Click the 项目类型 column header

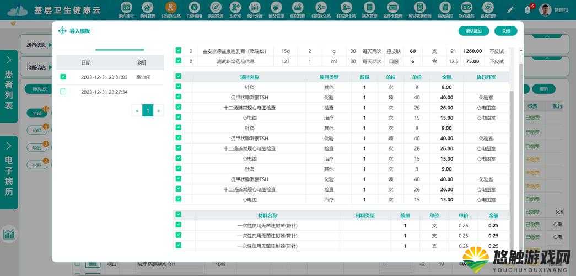click(x=329, y=77)
